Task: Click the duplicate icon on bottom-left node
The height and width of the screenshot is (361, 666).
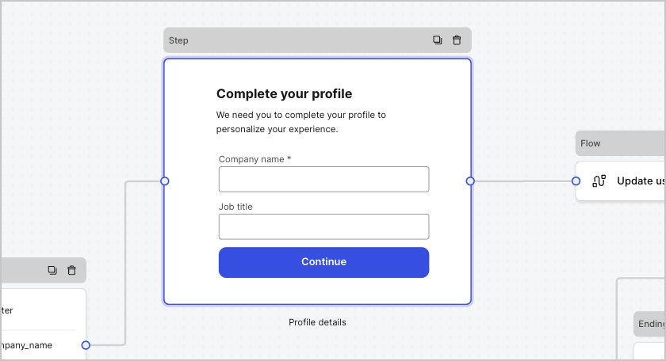Action: click(x=52, y=270)
